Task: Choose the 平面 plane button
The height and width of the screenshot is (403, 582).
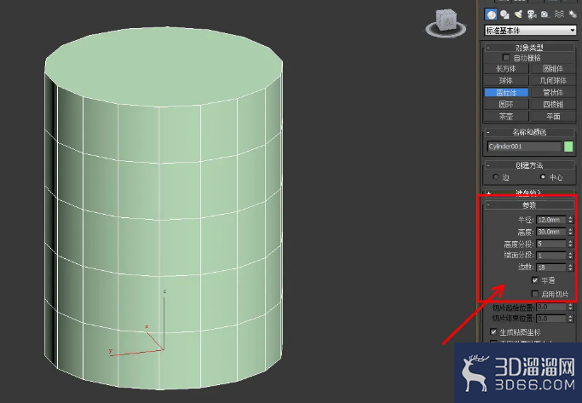Action: pyautogui.click(x=553, y=117)
